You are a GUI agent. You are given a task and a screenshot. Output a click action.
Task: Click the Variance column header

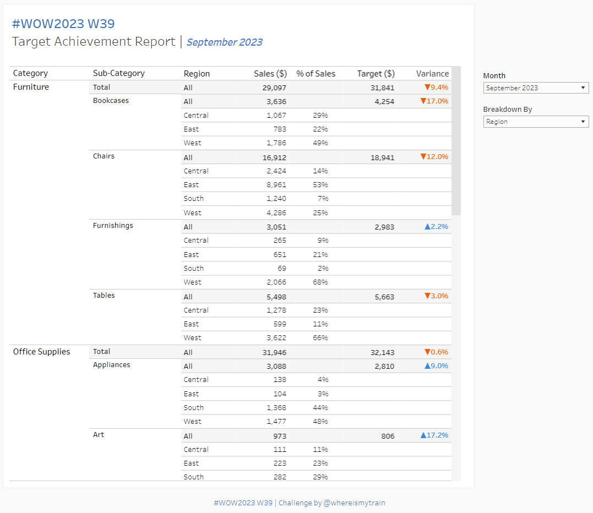tap(432, 73)
